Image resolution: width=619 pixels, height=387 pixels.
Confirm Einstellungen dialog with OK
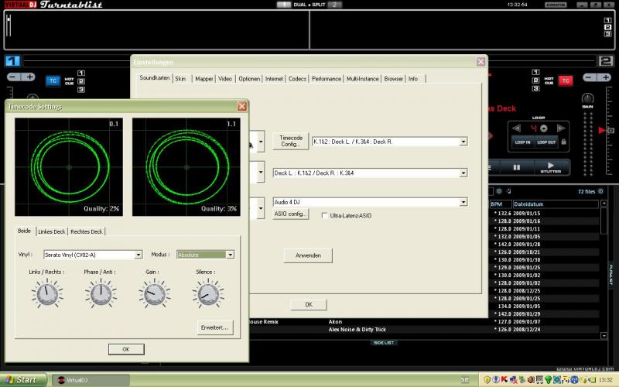309,304
